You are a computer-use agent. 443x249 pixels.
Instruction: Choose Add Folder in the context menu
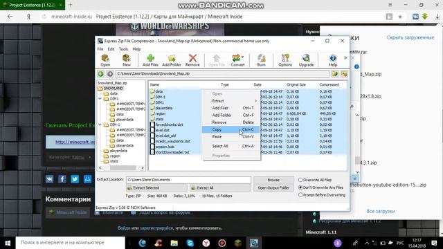click(x=230, y=116)
